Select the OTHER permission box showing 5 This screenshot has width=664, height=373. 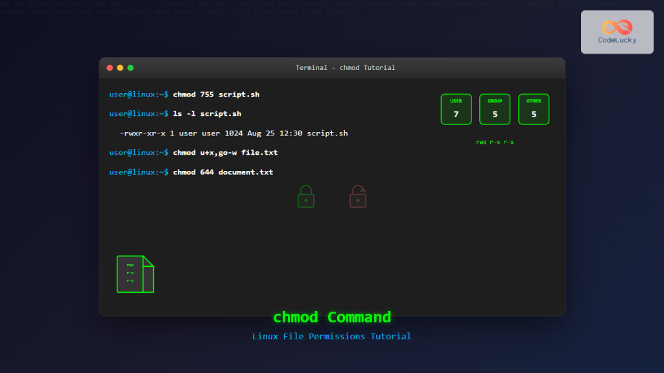(534, 109)
